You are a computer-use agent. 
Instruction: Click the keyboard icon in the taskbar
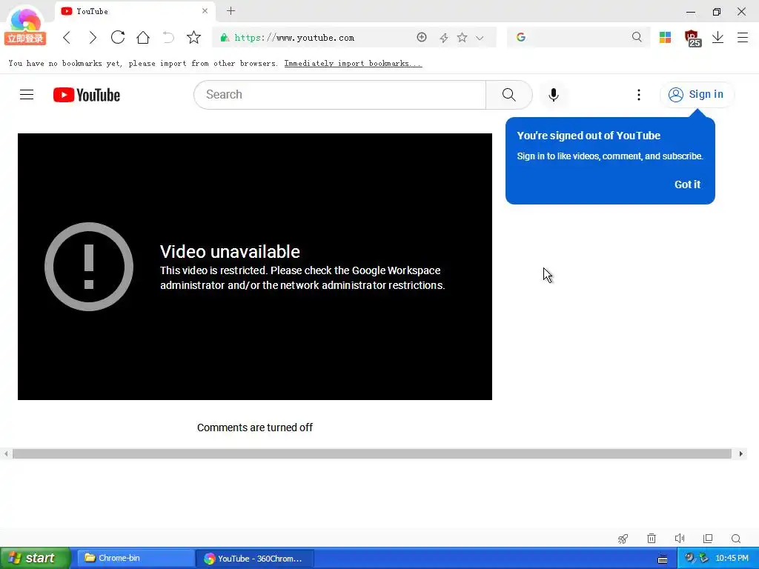[x=663, y=559]
